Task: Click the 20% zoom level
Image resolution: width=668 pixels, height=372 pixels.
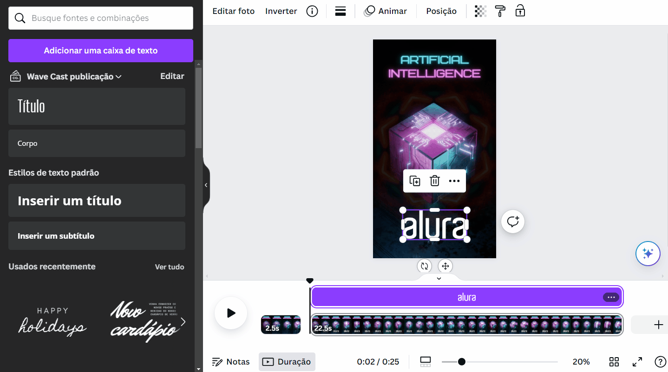Action: point(581,362)
